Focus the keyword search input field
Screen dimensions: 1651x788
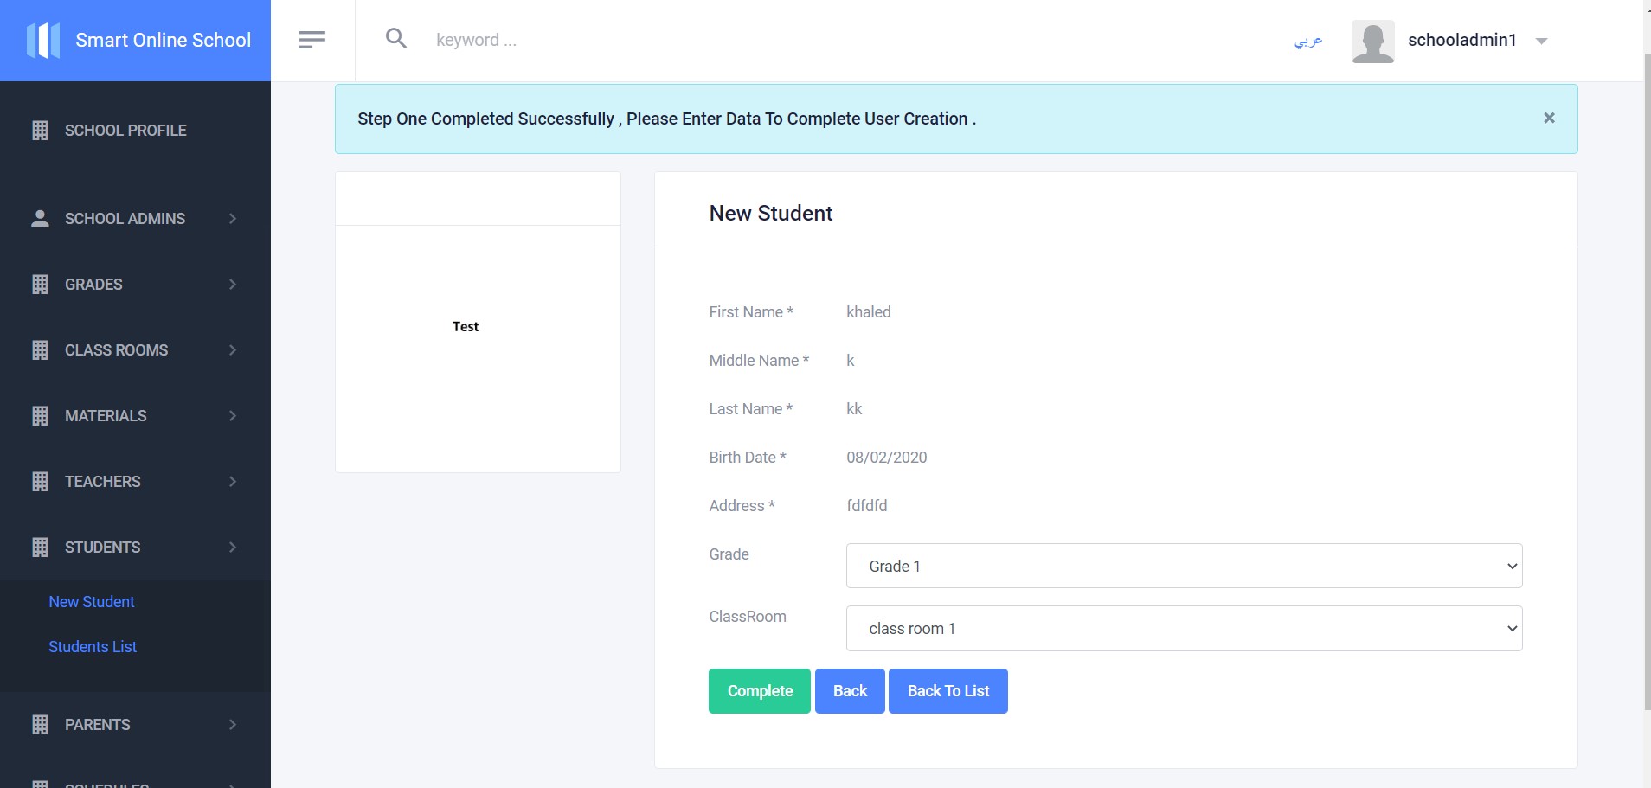click(x=606, y=40)
